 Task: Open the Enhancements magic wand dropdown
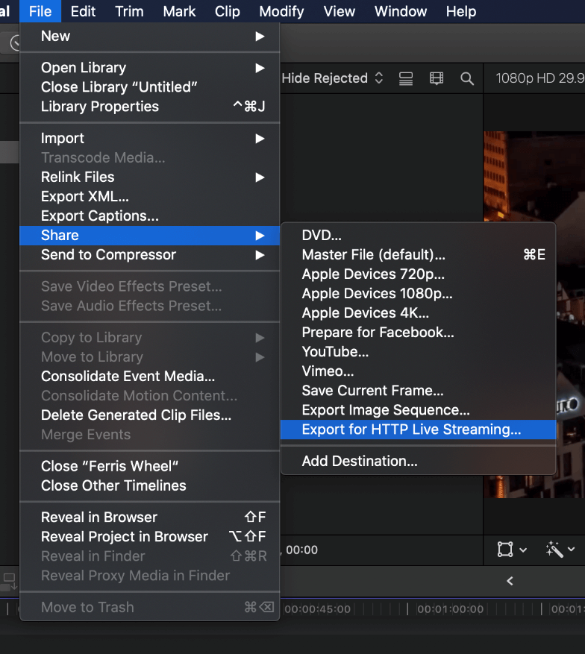[x=560, y=550]
